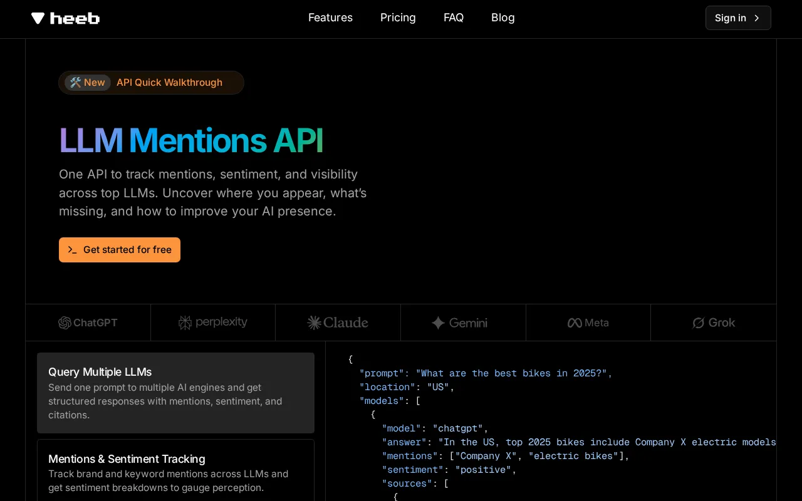The width and height of the screenshot is (802, 501).
Task: Click the "sources": [ JSON line
Action: (x=415, y=483)
